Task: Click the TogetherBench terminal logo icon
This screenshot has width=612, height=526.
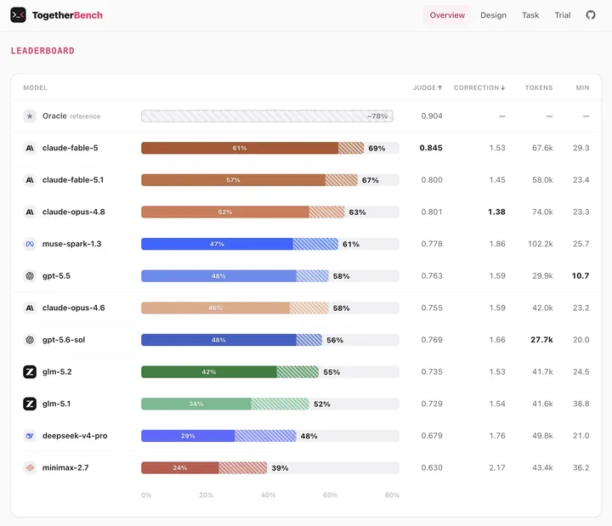Action: pos(18,15)
